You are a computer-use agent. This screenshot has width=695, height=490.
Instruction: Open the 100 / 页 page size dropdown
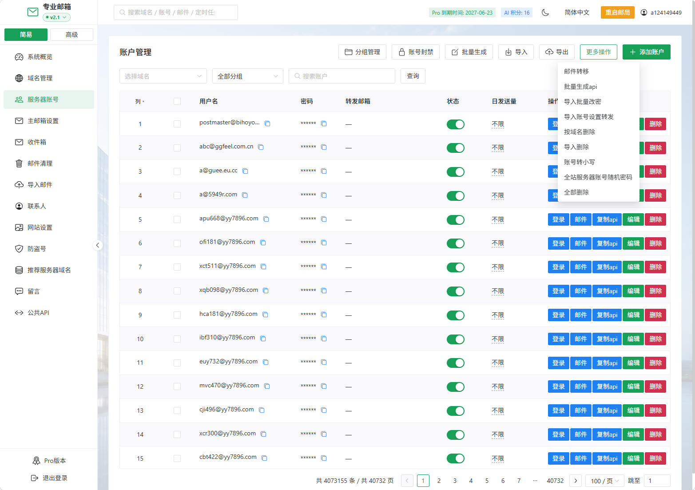(605, 481)
